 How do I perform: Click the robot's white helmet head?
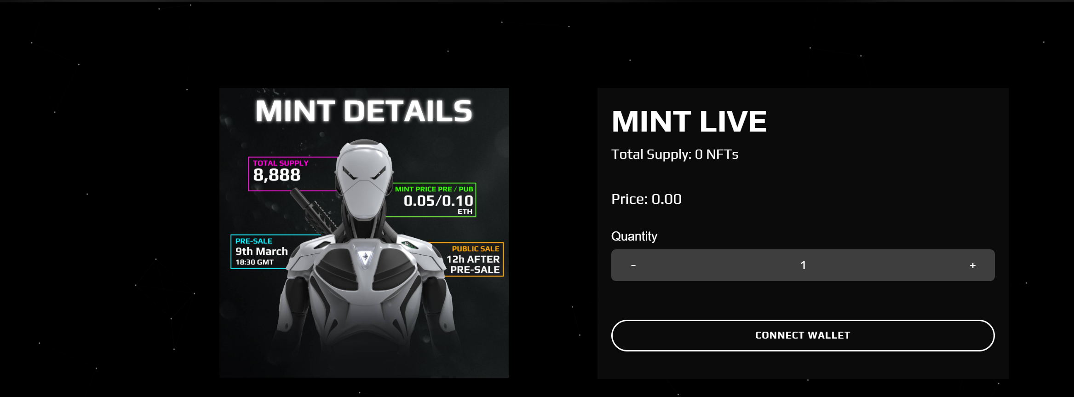[x=364, y=179]
